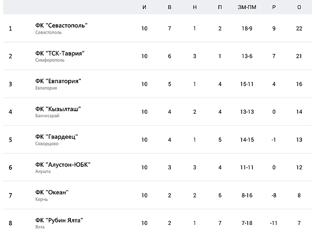The height and width of the screenshot is (234, 315).
Task: Click the "П" losses column header
Action: pyautogui.click(x=220, y=7)
